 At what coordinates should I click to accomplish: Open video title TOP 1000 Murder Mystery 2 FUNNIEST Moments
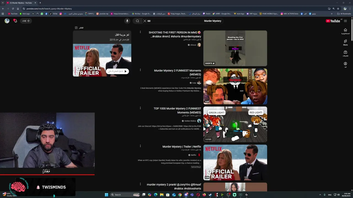pyautogui.click(x=177, y=111)
